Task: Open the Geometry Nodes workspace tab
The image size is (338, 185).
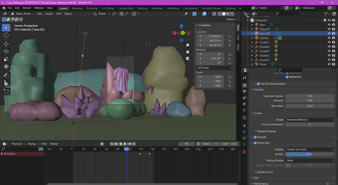Action: click(x=211, y=8)
